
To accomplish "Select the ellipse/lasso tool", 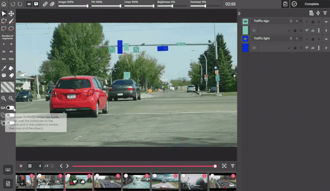I will click(11, 28).
